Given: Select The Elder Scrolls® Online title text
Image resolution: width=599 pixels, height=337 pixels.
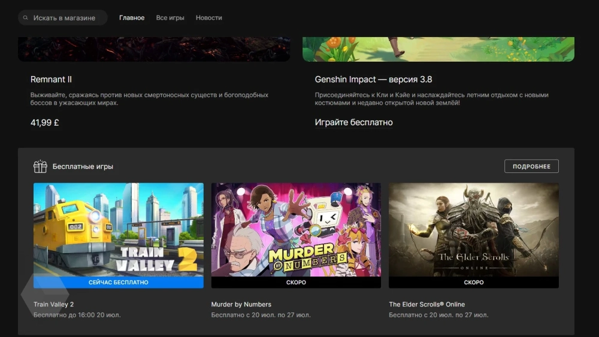Looking at the screenshot, I should tap(426, 304).
